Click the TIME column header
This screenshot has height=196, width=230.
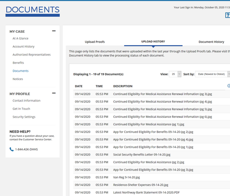99,86
